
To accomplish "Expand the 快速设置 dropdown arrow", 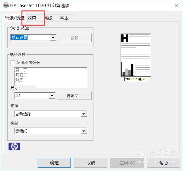I will [53, 37].
